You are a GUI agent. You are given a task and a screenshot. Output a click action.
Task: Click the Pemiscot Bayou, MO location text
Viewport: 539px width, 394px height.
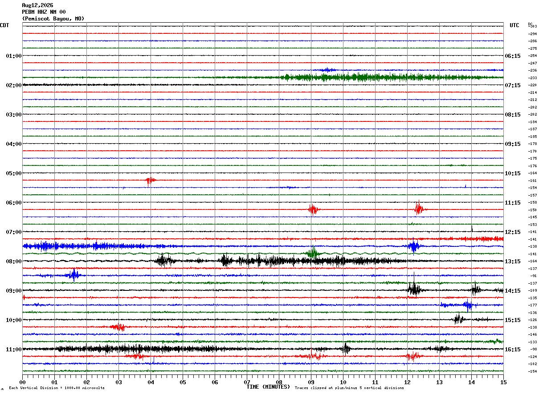pos(53,19)
